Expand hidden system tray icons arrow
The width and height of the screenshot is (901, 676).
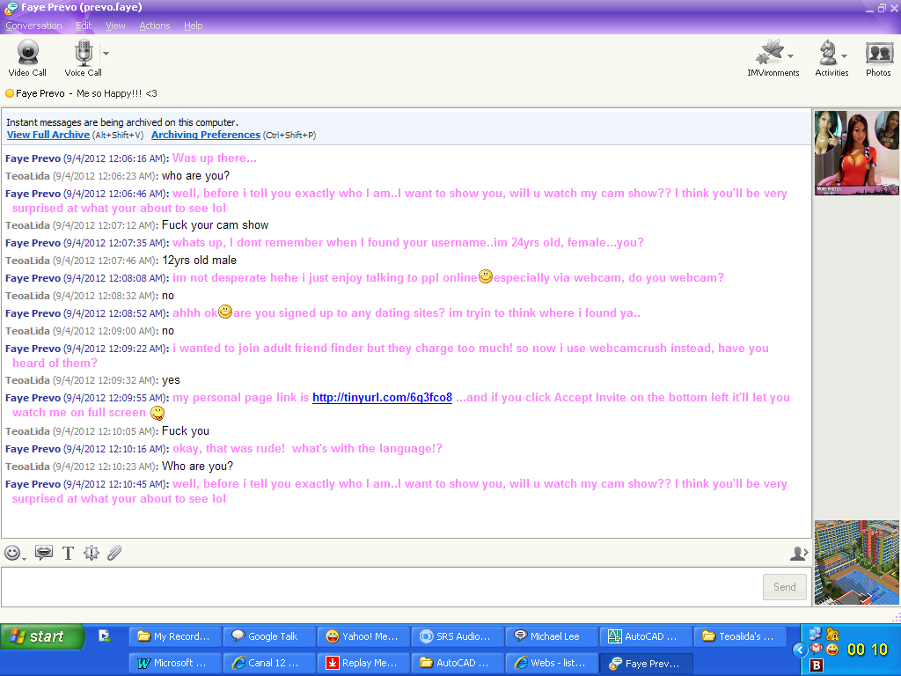799,650
